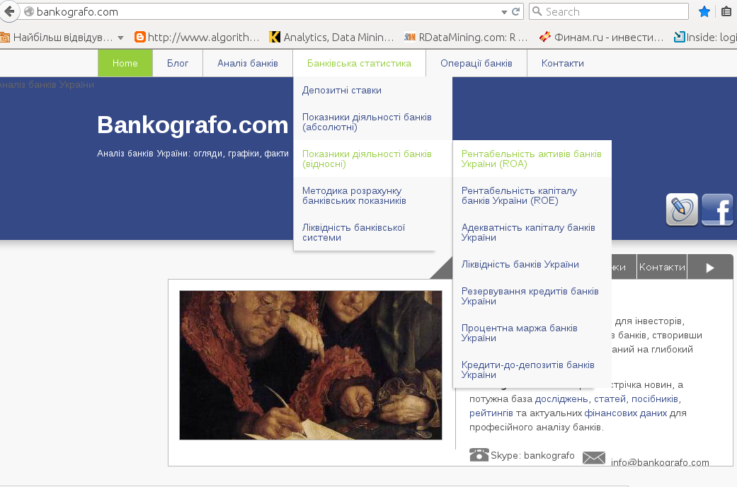Open the Блог navigation tab
The height and width of the screenshot is (487, 737).
[x=178, y=63]
